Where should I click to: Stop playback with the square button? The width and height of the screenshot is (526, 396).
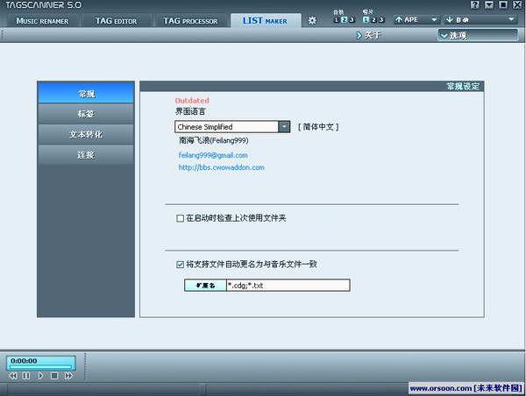(x=54, y=376)
